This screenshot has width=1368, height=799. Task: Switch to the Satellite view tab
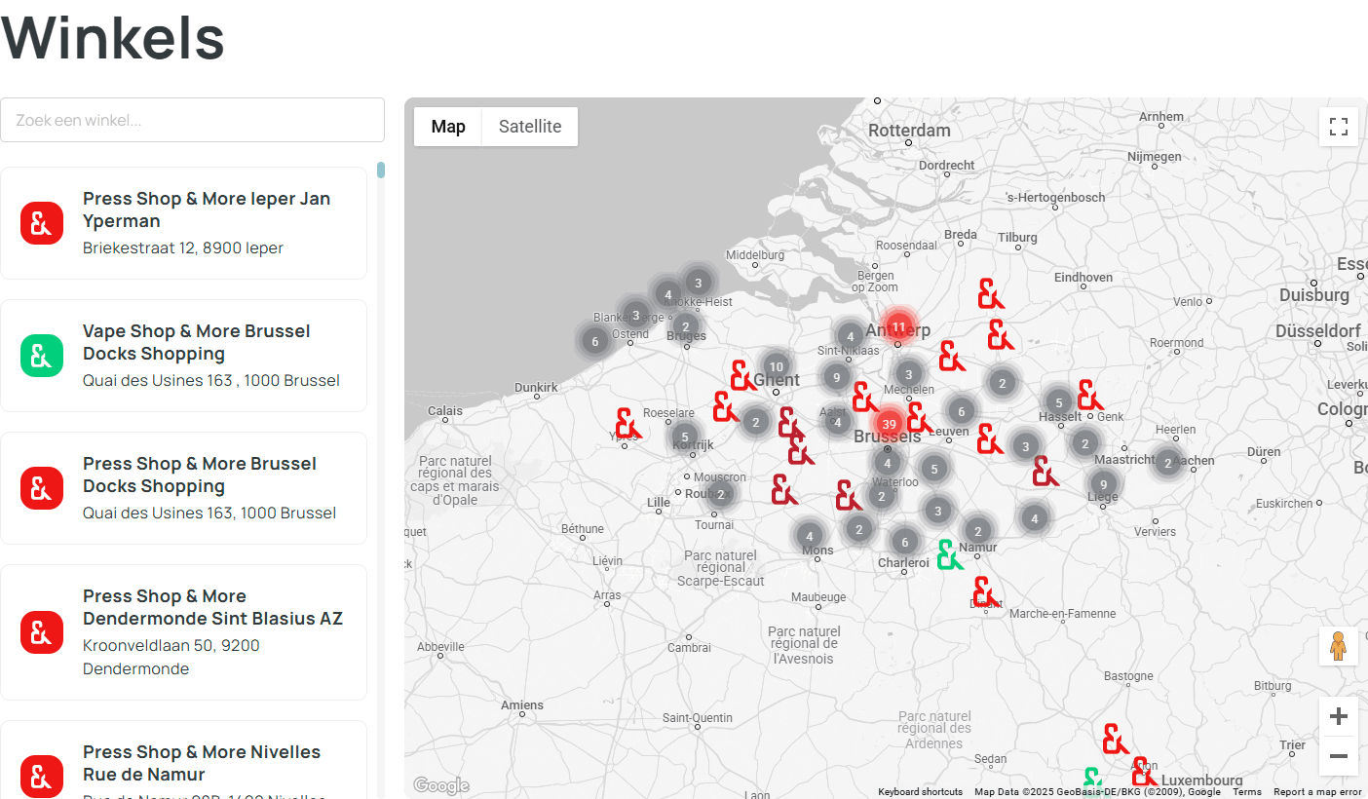point(530,127)
